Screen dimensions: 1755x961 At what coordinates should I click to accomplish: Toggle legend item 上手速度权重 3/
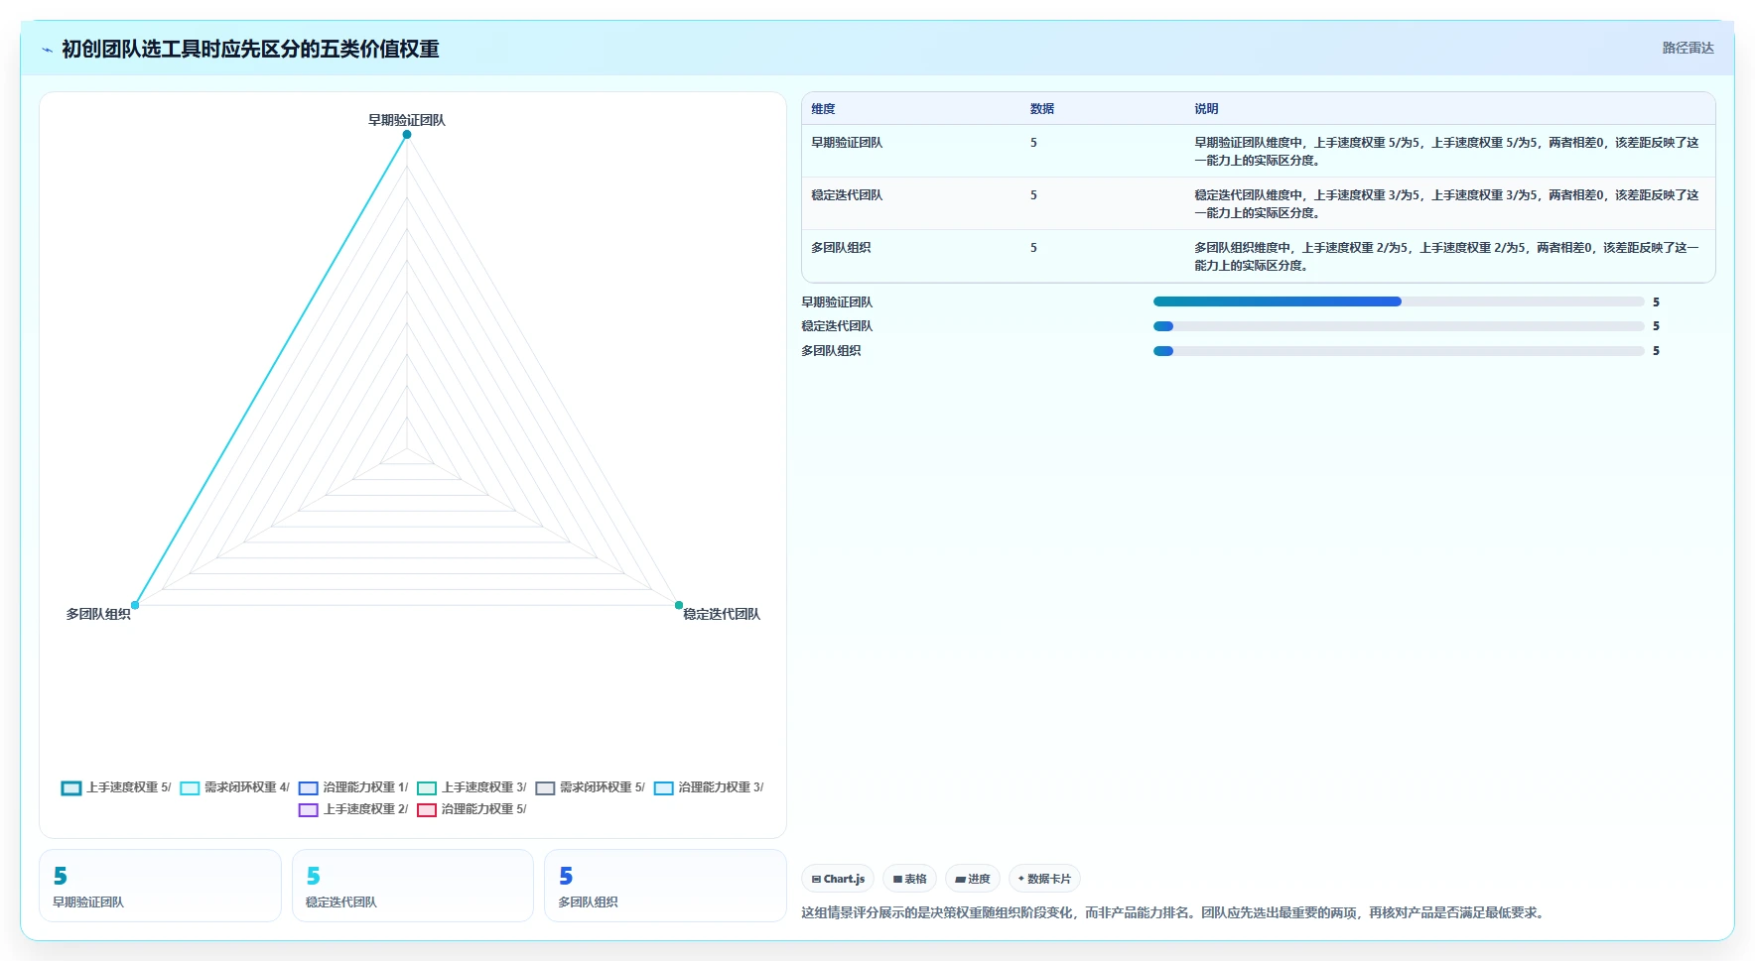coord(472,787)
